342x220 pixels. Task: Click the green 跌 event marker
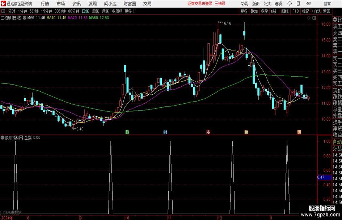point(127,132)
